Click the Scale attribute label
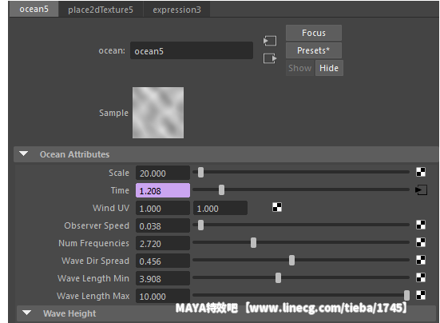440x323 pixels. click(119, 173)
